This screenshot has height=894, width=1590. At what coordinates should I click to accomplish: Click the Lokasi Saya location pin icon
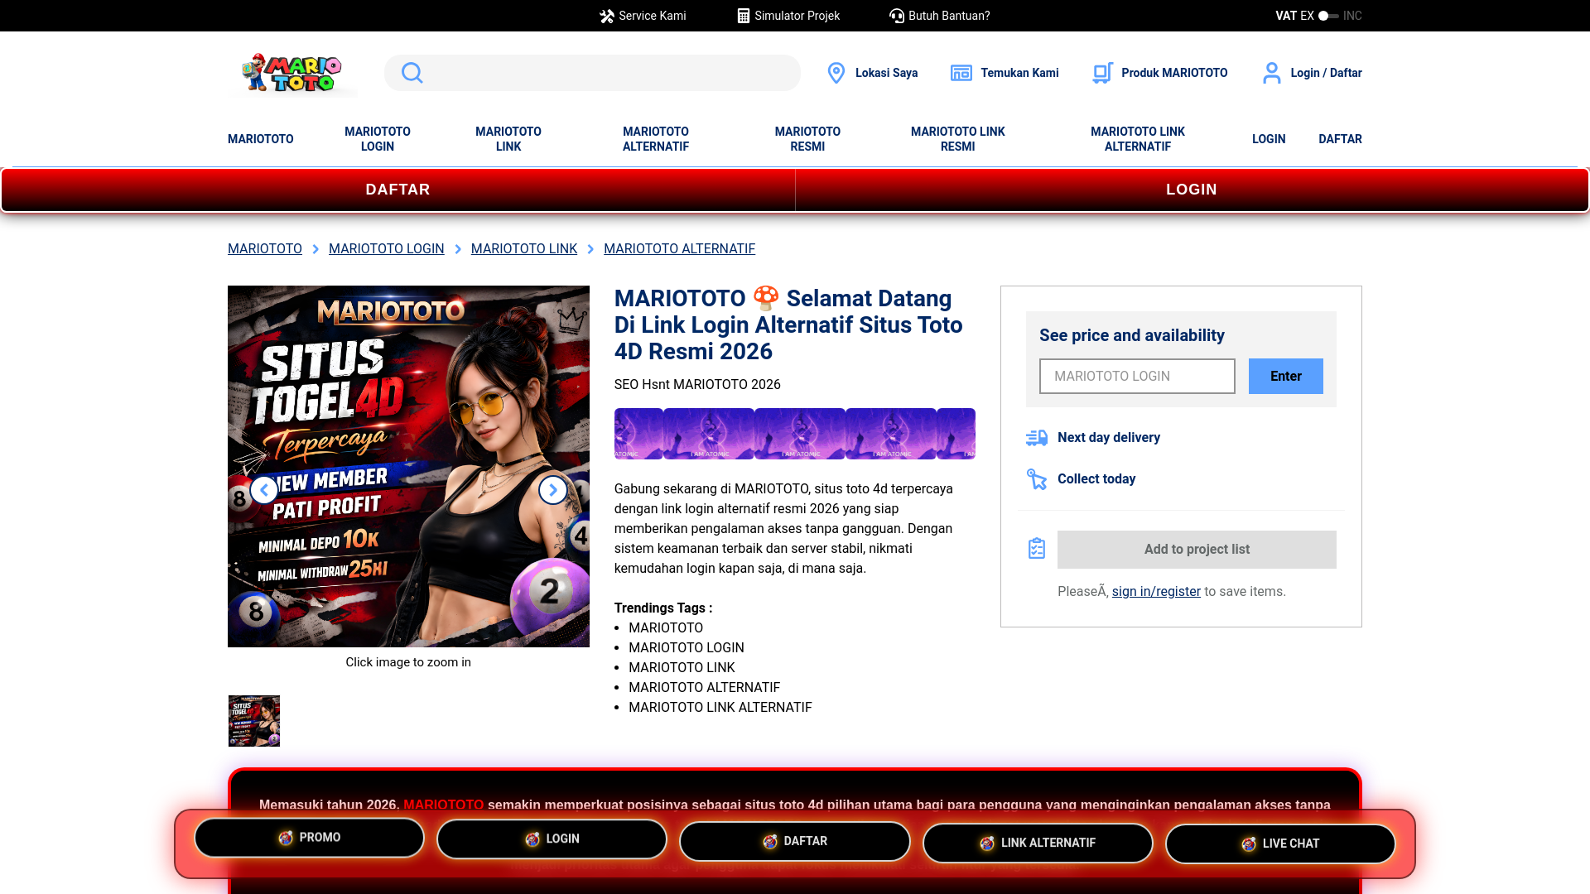(836, 73)
